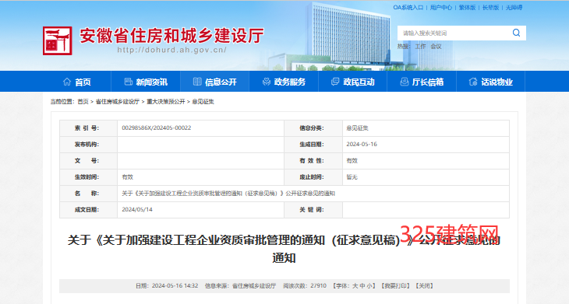Viewport: 569px width, 304px height.
Task: Click 信息分类 value 意见征集
Action: tap(357, 128)
